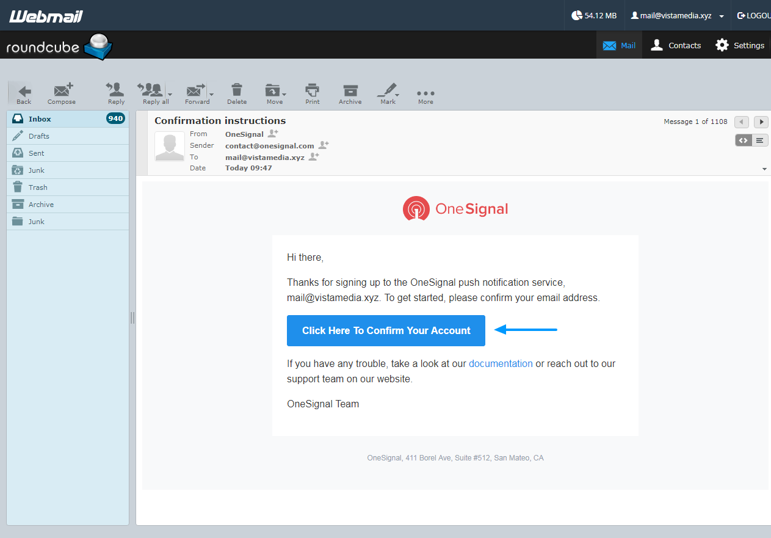
Task: Click the Logout button
Action: 754,16
